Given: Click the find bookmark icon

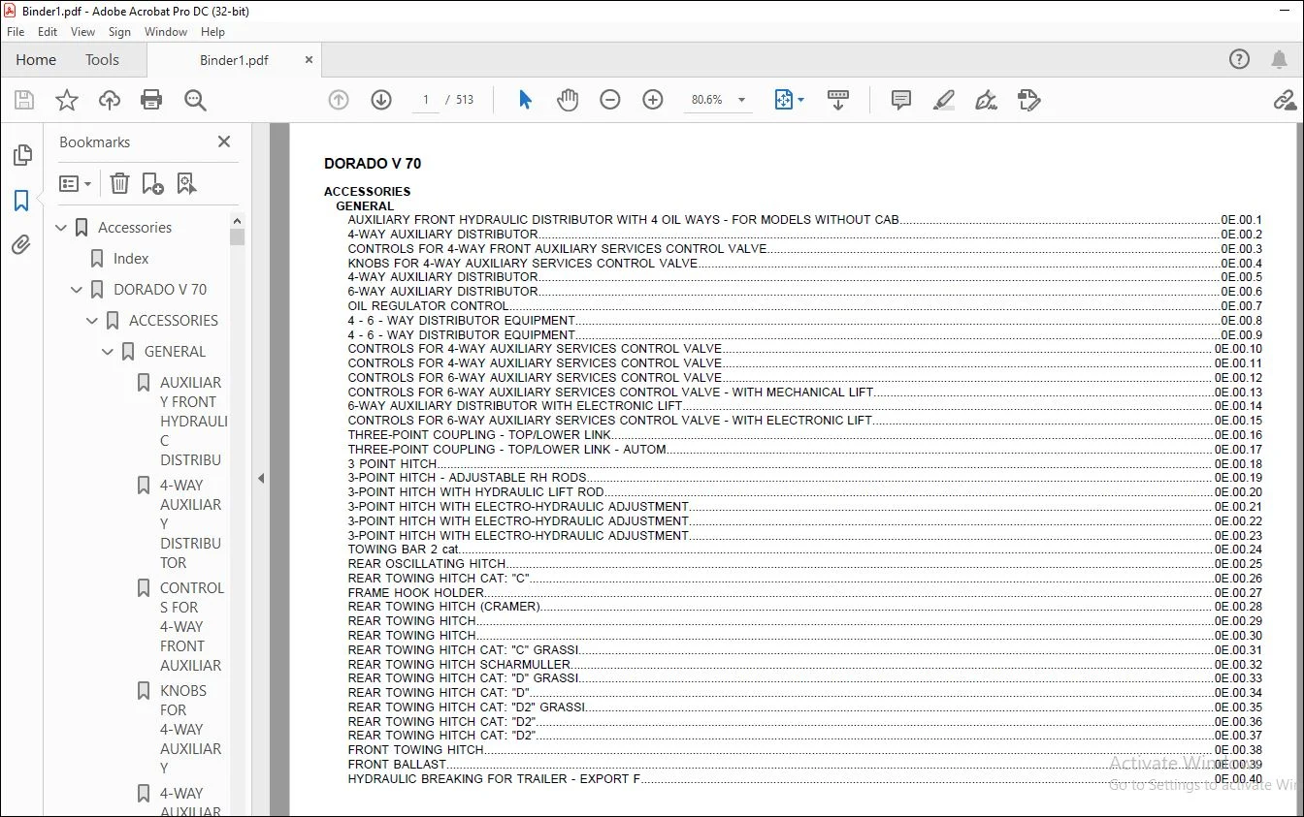Looking at the screenshot, I should (186, 183).
